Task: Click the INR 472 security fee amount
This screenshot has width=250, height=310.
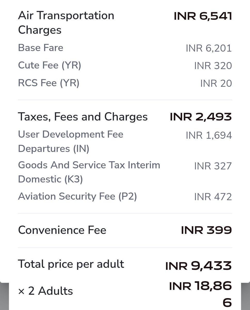Action: (x=213, y=197)
